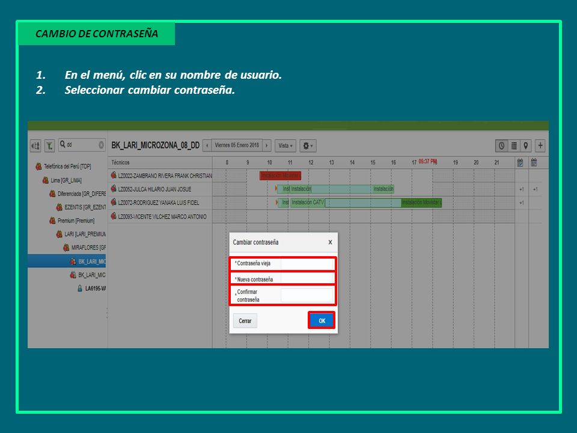Close the Cambiar contraseña dialog with X
577x433 pixels.
pyautogui.click(x=330, y=242)
